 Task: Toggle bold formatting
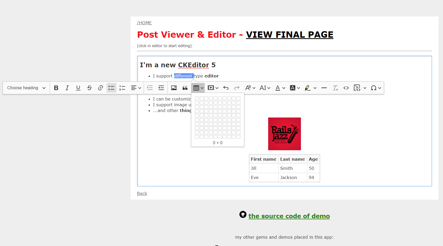56,88
